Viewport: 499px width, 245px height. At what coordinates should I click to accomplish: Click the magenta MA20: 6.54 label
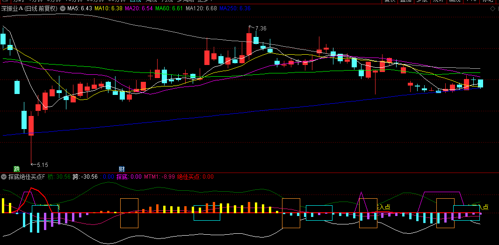[x=139, y=8]
